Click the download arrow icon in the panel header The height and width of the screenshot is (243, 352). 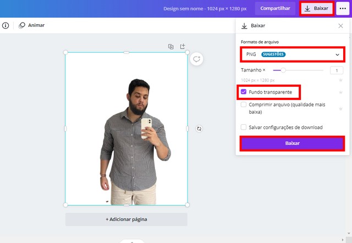coord(244,26)
